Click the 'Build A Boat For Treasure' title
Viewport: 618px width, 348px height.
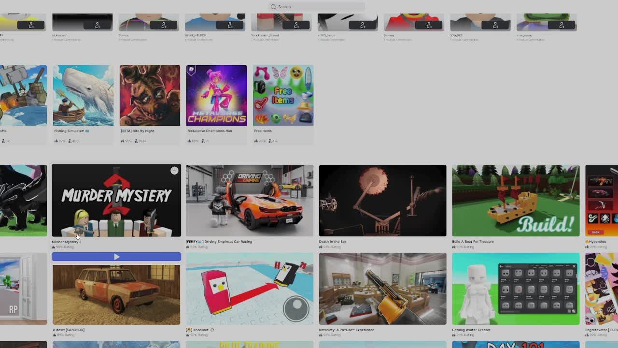(473, 242)
